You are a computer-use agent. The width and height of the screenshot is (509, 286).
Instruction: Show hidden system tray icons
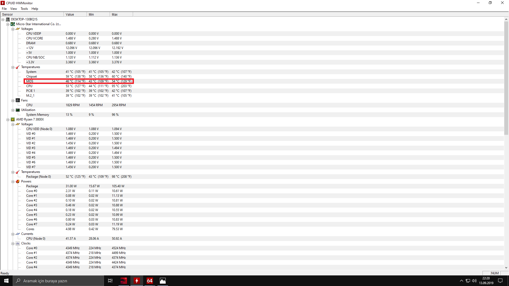[461, 281]
